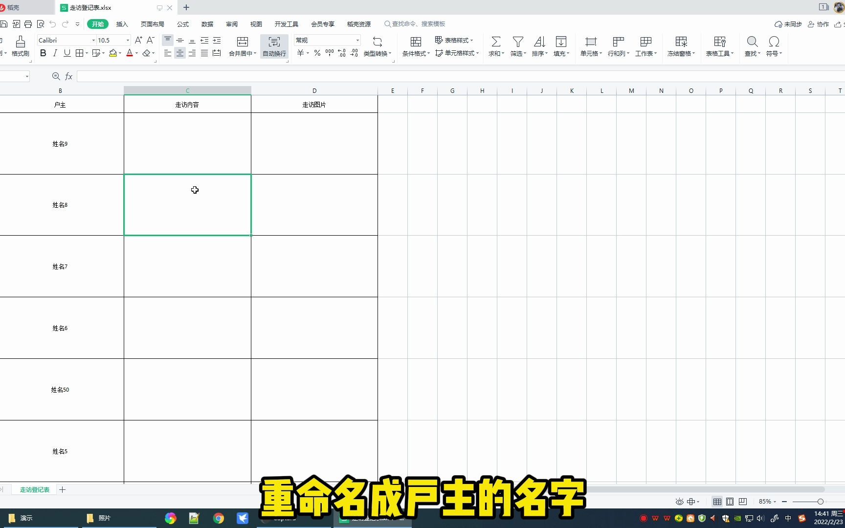Enable 自动换行 text wrapping
Image resolution: width=845 pixels, height=528 pixels.
tap(274, 46)
